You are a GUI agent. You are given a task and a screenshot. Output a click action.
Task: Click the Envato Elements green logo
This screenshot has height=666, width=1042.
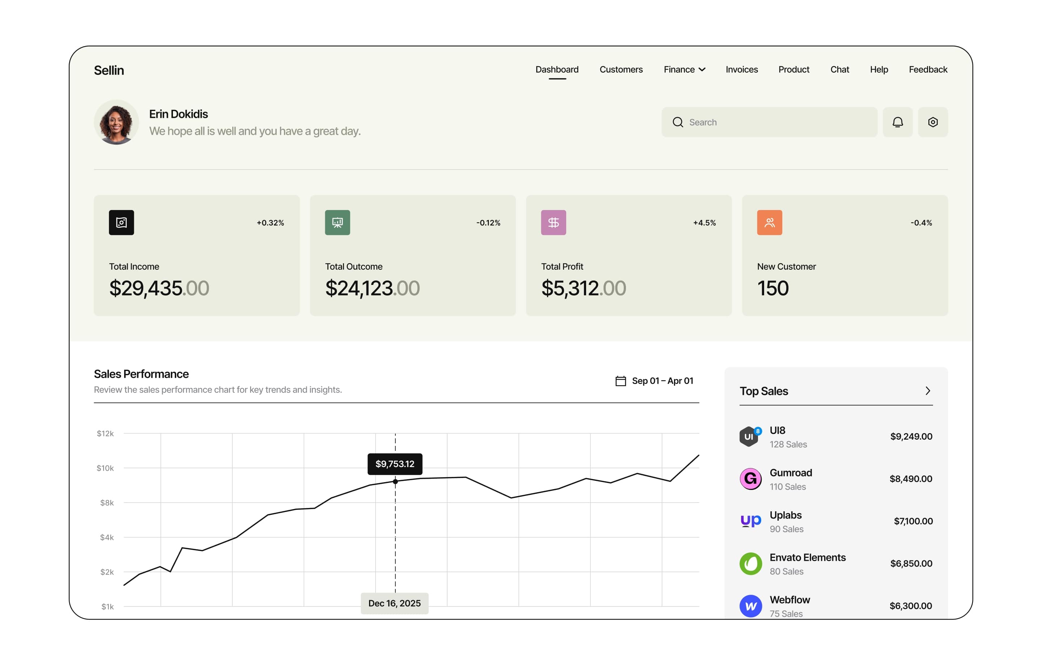(750, 563)
